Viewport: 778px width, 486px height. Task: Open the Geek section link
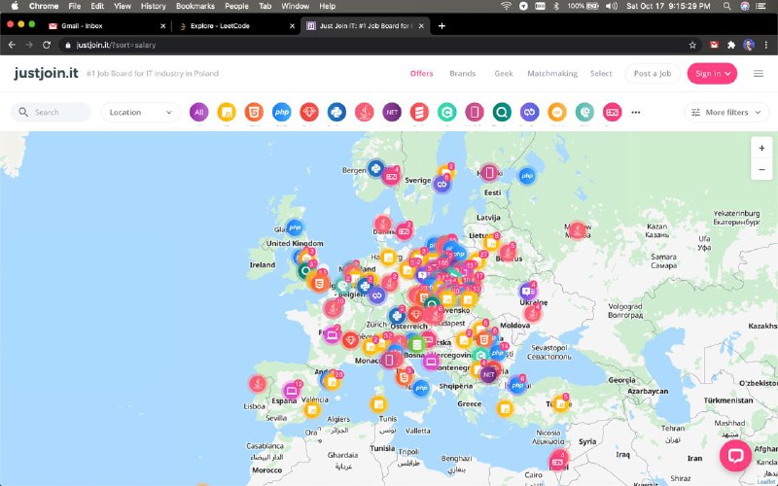[503, 74]
